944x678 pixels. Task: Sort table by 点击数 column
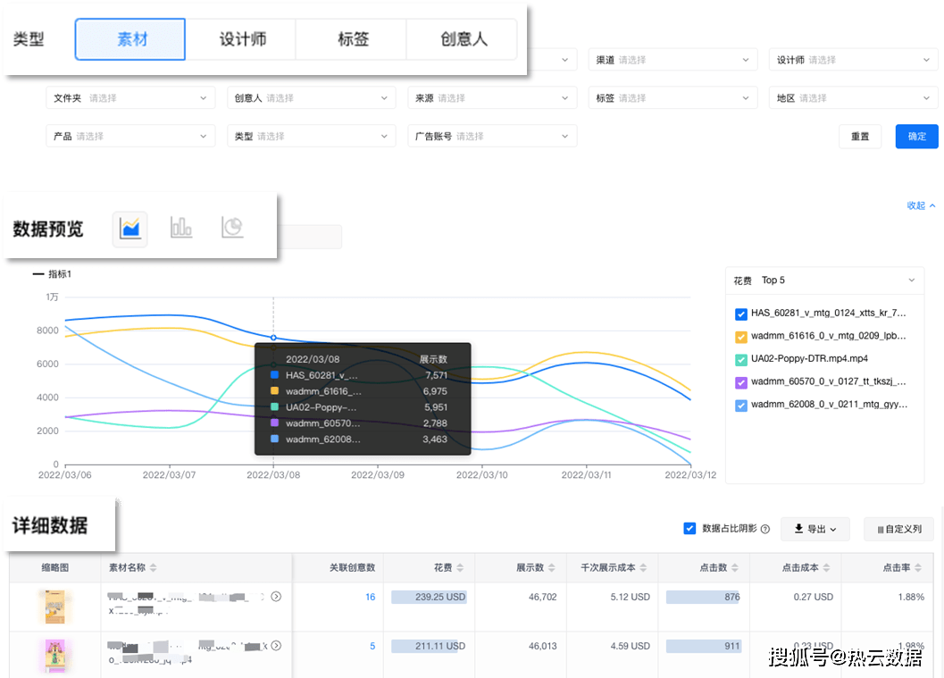pyautogui.click(x=734, y=567)
